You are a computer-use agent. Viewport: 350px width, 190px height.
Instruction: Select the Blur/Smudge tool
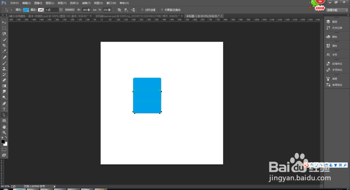pos(4,92)
